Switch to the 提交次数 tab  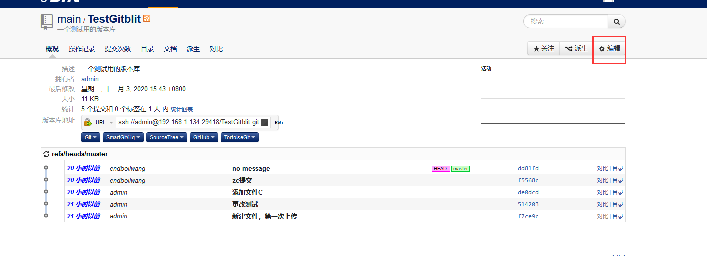pyautogui.click(x=118, y=49)
